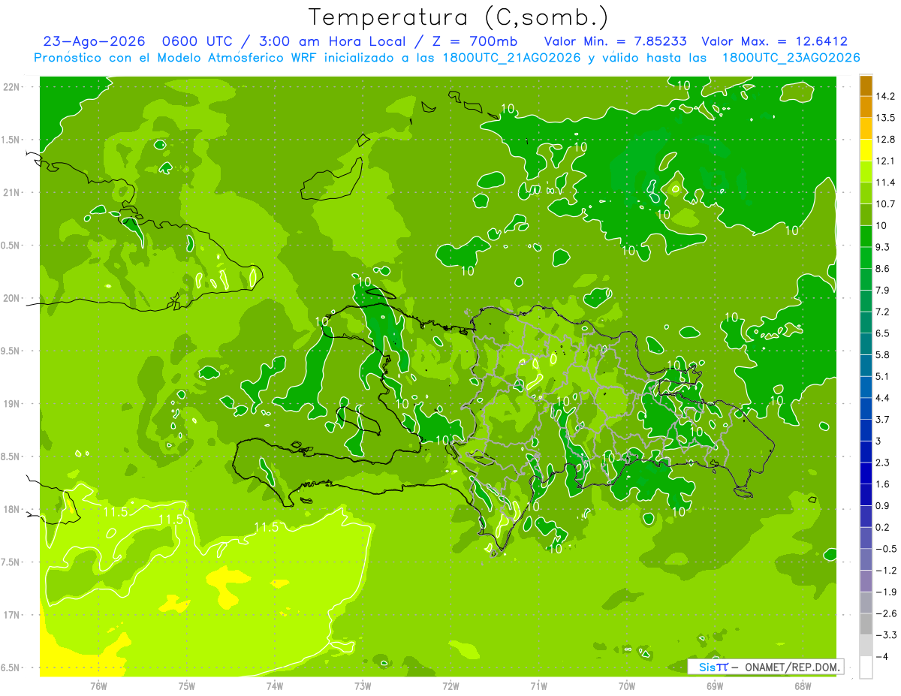Click the longitude label "73W"

click(363, 686)
